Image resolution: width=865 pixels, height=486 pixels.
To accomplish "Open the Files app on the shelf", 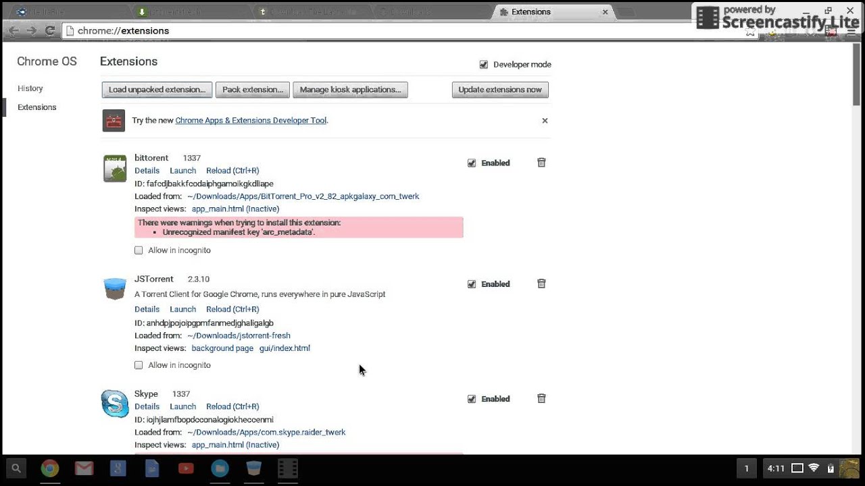I will coord(220,468).
